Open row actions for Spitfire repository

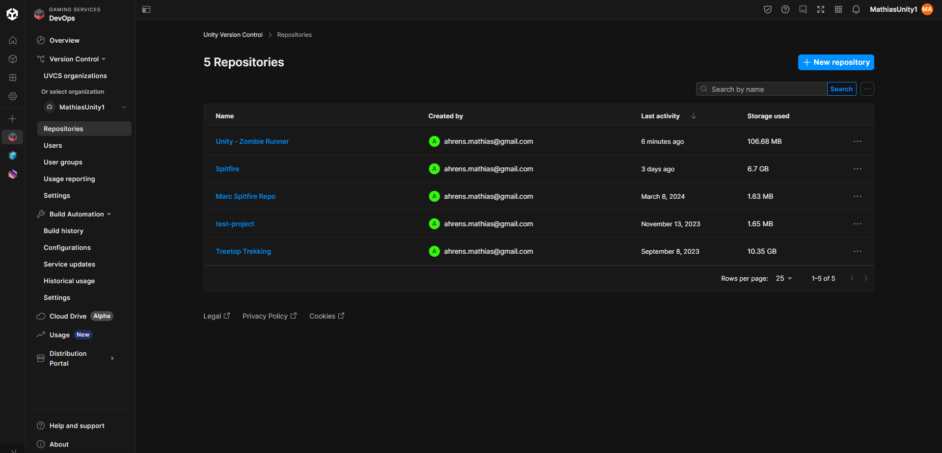coord(857,169)
